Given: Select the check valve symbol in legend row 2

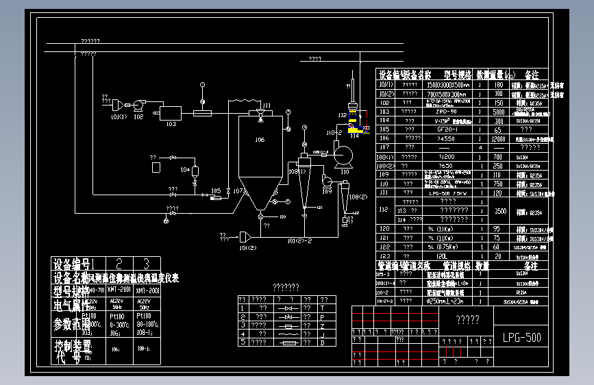Looking at the screenshot, I should pos(288,316).
